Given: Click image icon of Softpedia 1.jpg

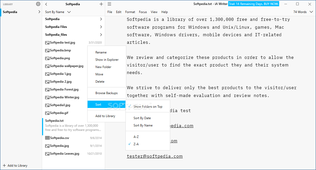Looking at the screenshot, I should click(47, 74).
